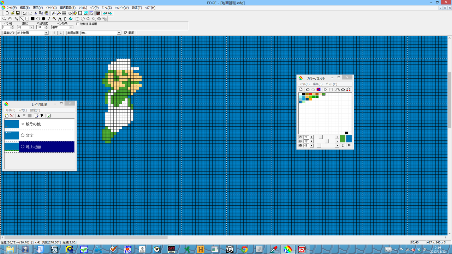The height and width of the screenshot is (254, 452).
Task: Open the color palette window icon
Action: 75,13
